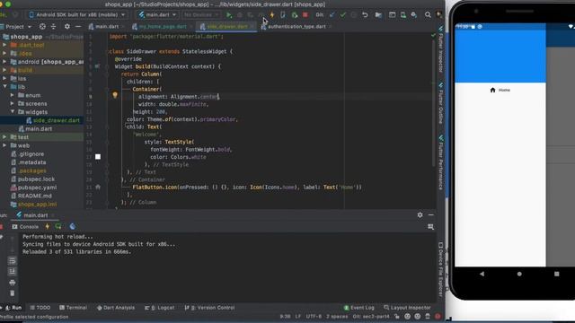The width and height of the screenshot is (575, 323).
Task: Click the hot restart icon in Run console
Action: pos(58,227)
